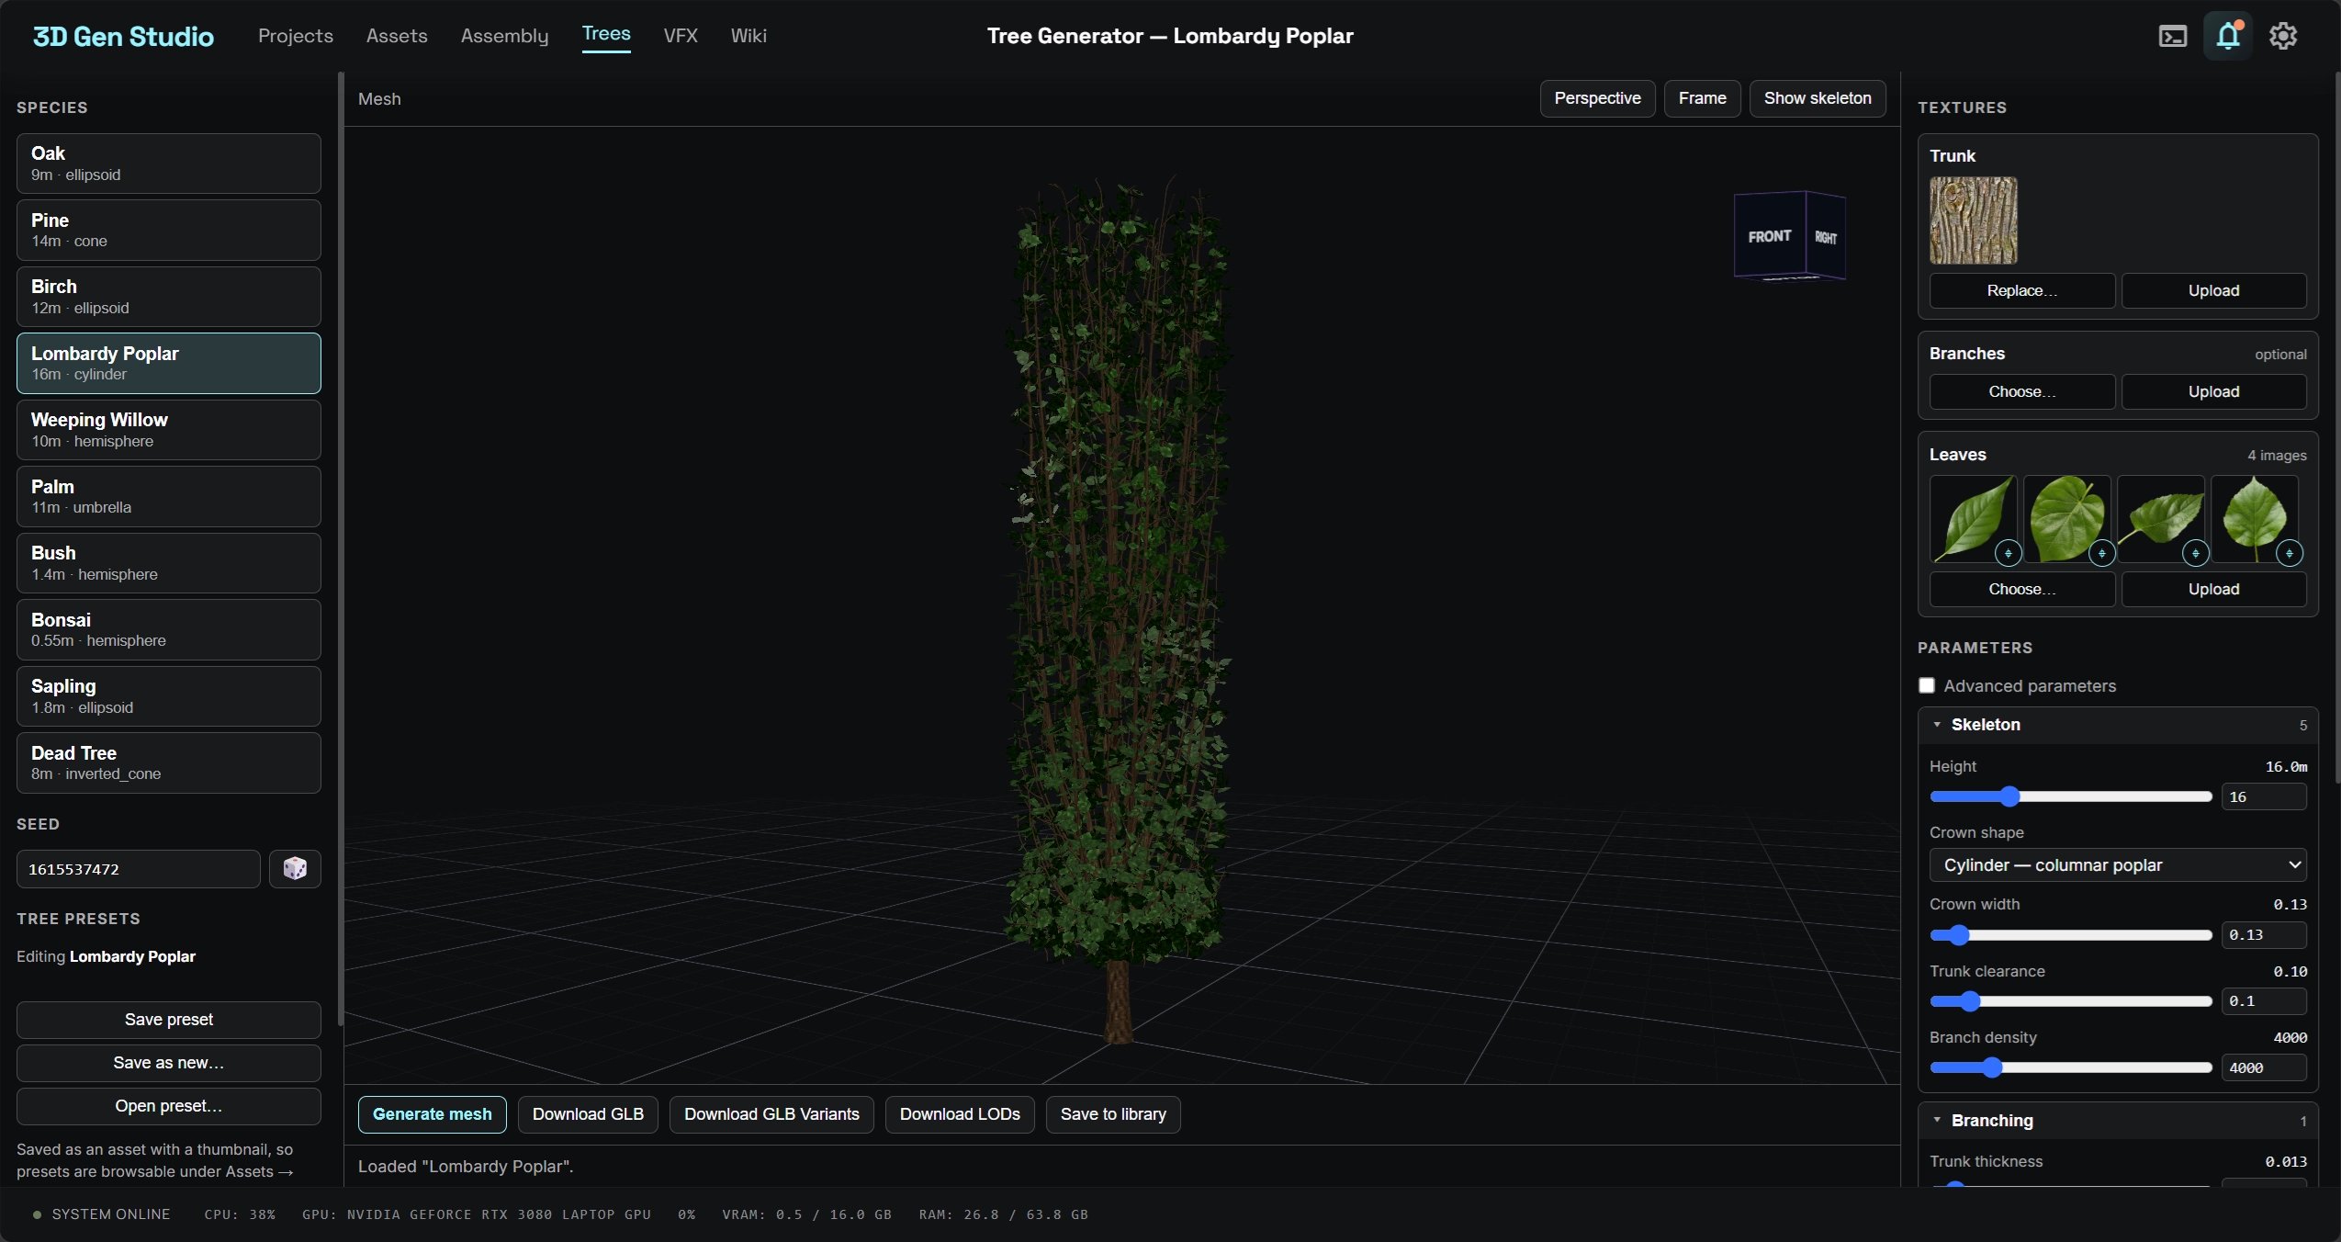Open the console terminal icon in header
Image resolution: width=2341 pixels, height=1242 pixels.
(x=2172, y=36)
